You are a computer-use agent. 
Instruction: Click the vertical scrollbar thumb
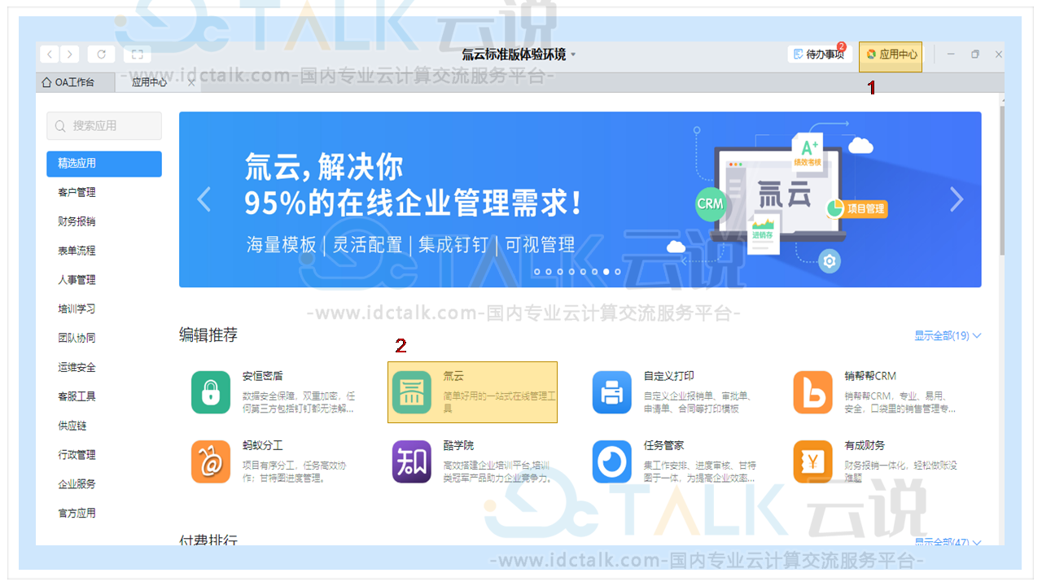click(1000, 179)
